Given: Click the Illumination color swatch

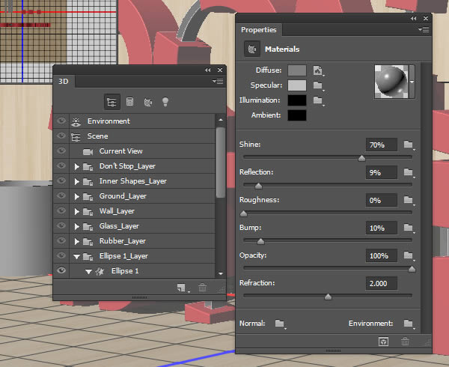Looking at the screenshot, I should [x=297, y=100].
